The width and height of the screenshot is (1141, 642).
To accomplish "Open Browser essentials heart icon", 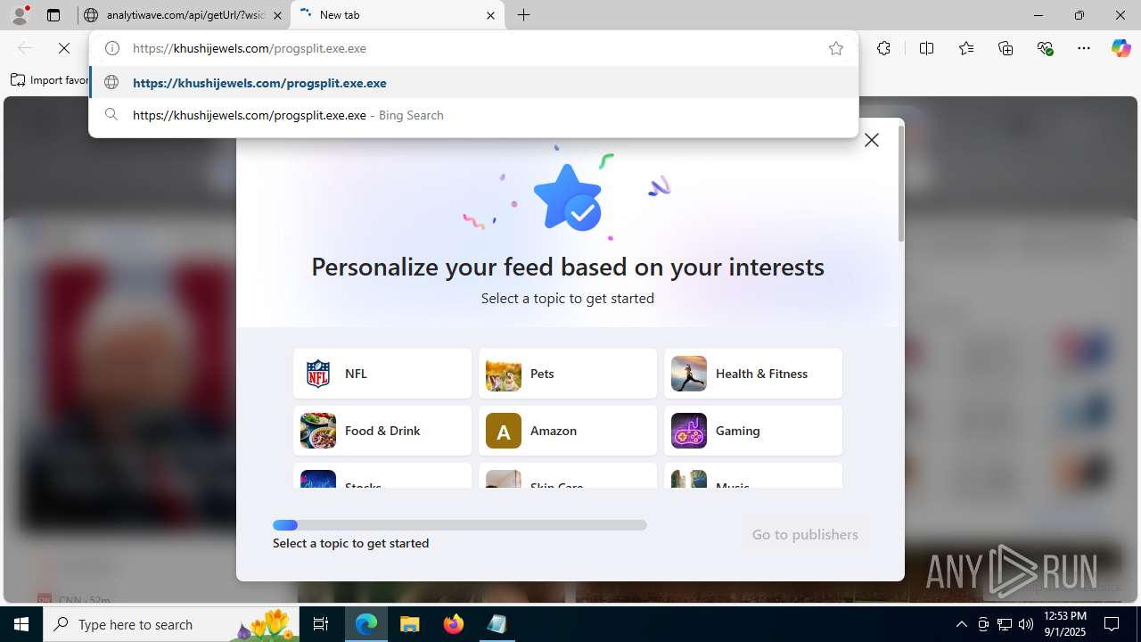I will [x=1045, y=48].
